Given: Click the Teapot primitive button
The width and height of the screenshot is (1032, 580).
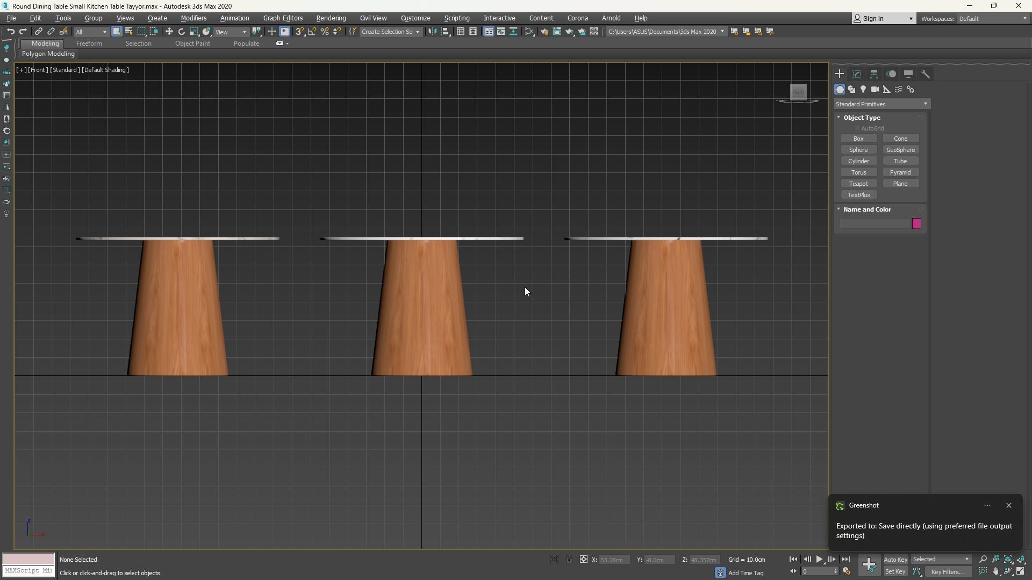Looking at the screenshot, I should coord(858,184).
